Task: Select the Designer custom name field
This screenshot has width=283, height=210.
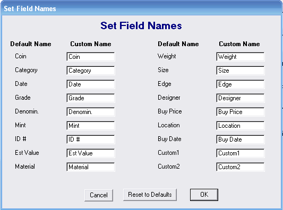Action: point(241,98)
